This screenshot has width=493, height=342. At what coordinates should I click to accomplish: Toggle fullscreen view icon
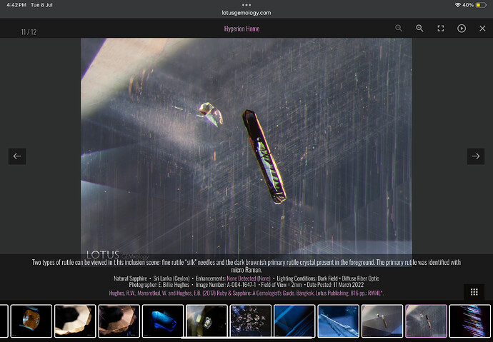click(441, 29)
